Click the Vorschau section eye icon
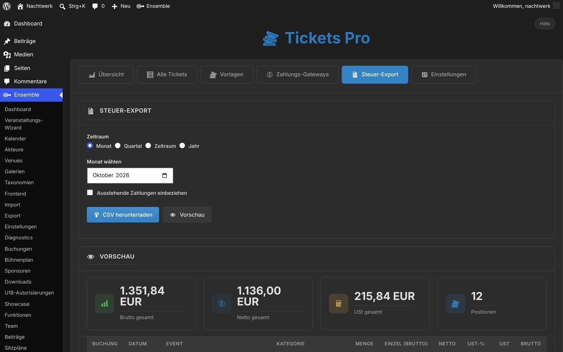The image size is (563, 352). click(91, 257)
